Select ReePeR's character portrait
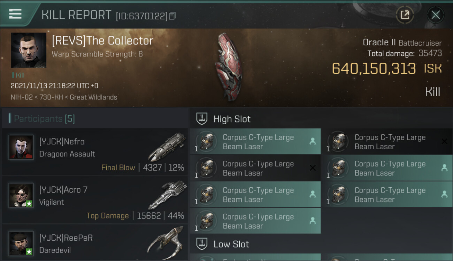Viewport: 453px width, 261px height. (21, 244)
